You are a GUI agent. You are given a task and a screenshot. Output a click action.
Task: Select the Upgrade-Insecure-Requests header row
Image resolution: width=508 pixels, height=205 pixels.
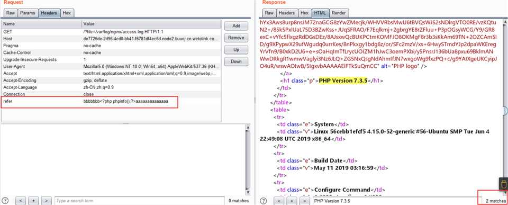click(x=112, y=60)
